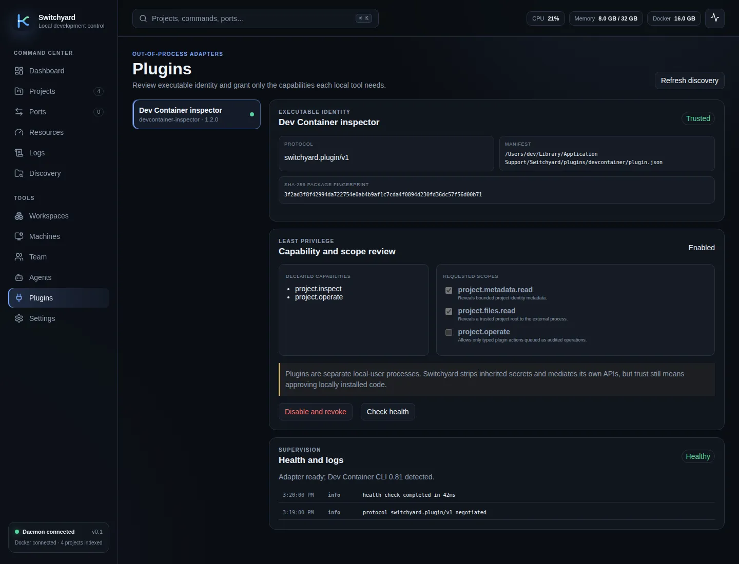Click the Trusted badge
The height and width of the screenshot is (564, 739).
pyautogui.click(x=698, y=118)
